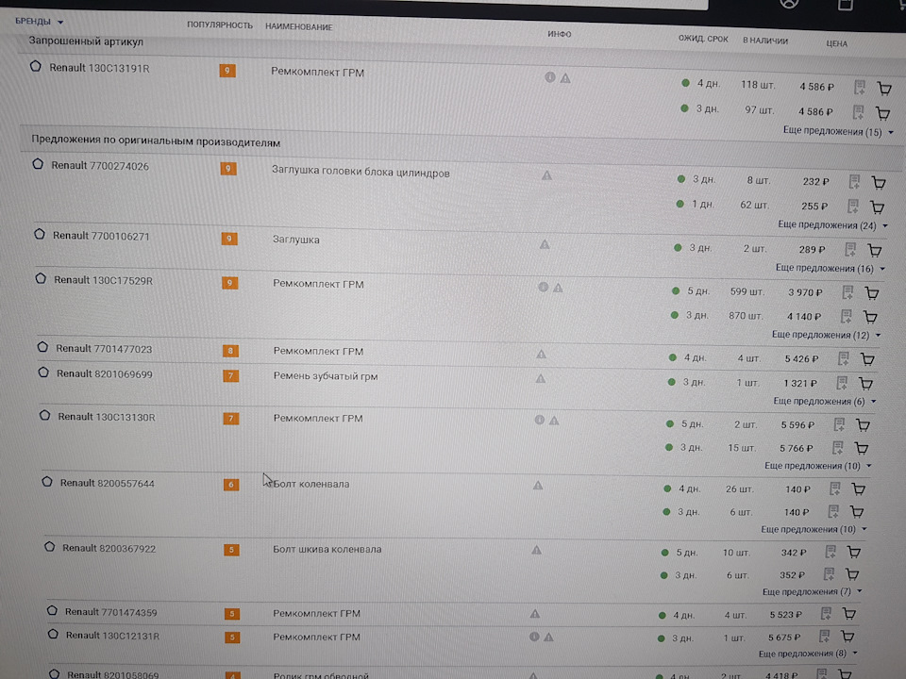Open Renault 130C13191R article link

tap(99, 68)
